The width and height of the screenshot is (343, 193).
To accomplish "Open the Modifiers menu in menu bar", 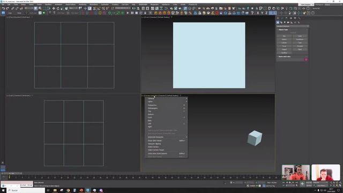I will click(48, 4).
